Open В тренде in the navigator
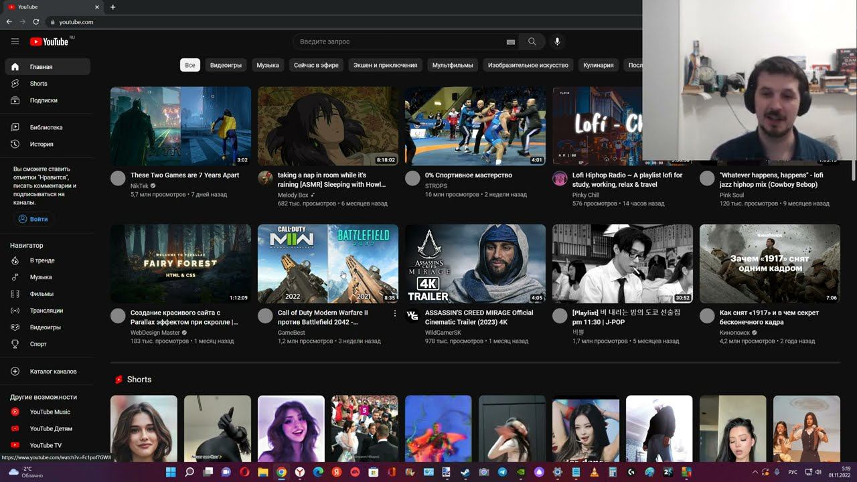 point(47,260)
